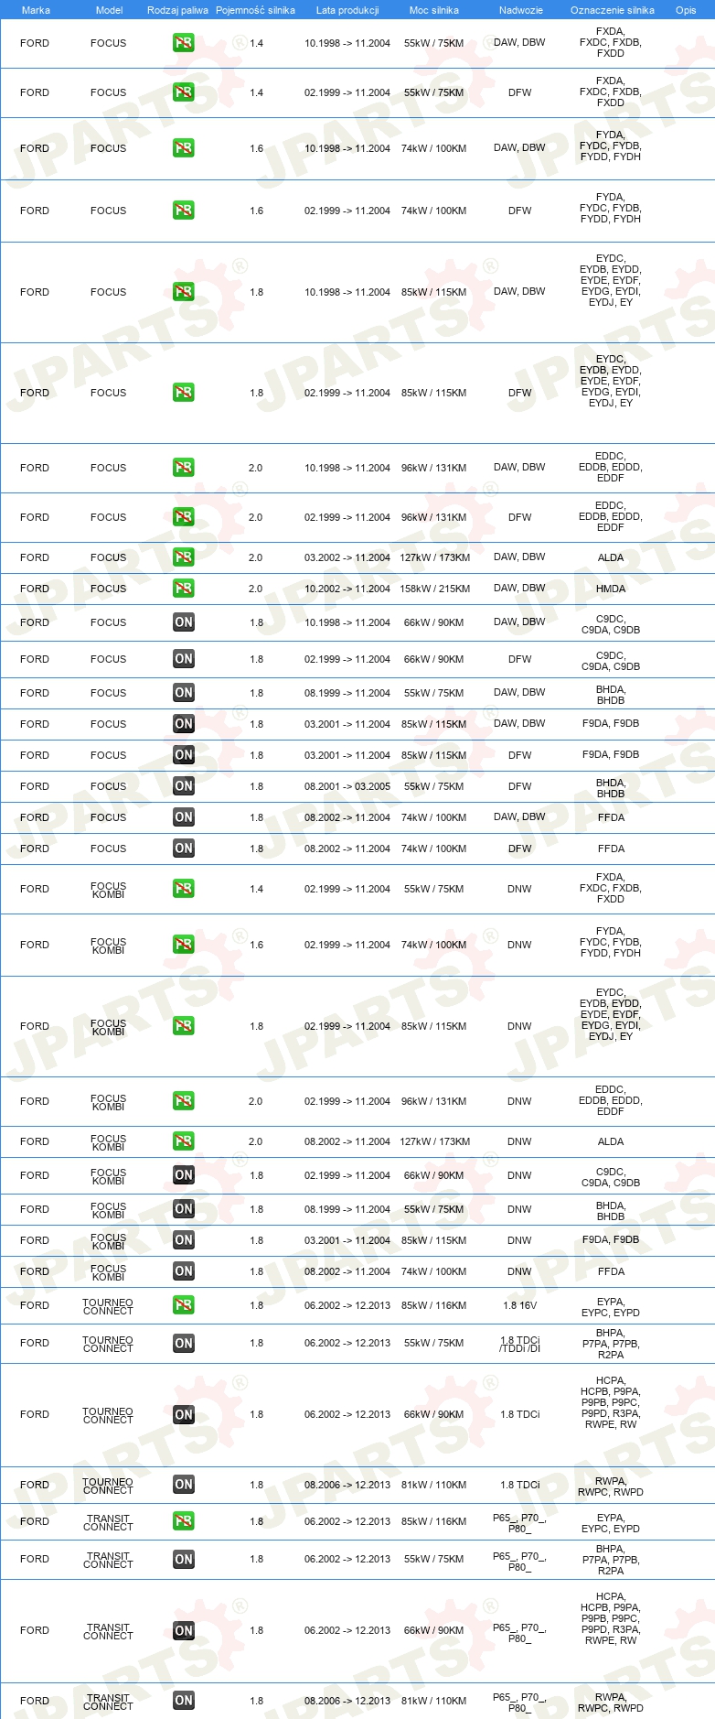Click PB fuel icon in Focus Kombi 1.6 row
The image size is (715, 1719).
[184, 945]
